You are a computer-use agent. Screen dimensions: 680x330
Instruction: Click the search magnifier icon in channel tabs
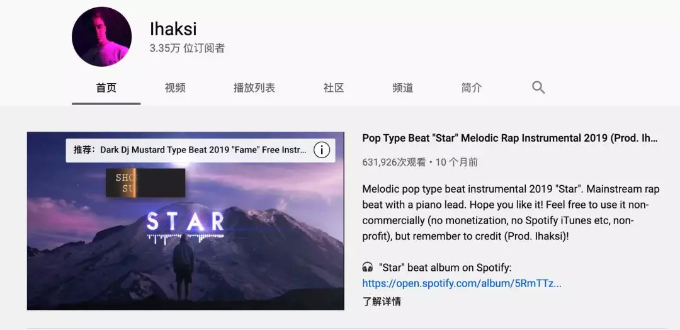538,88
